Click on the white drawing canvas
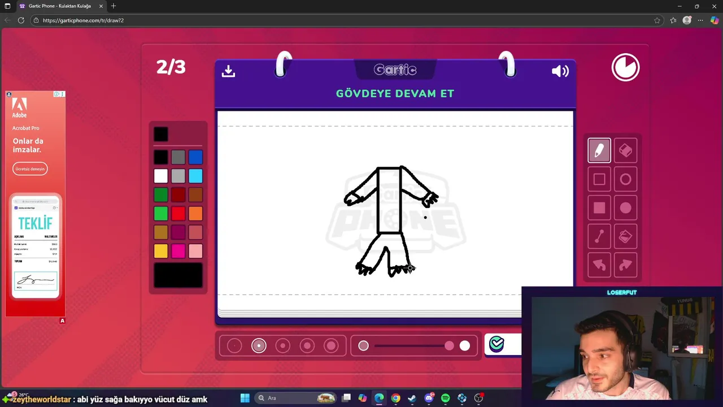723x407 pixels. click(395, 210)
